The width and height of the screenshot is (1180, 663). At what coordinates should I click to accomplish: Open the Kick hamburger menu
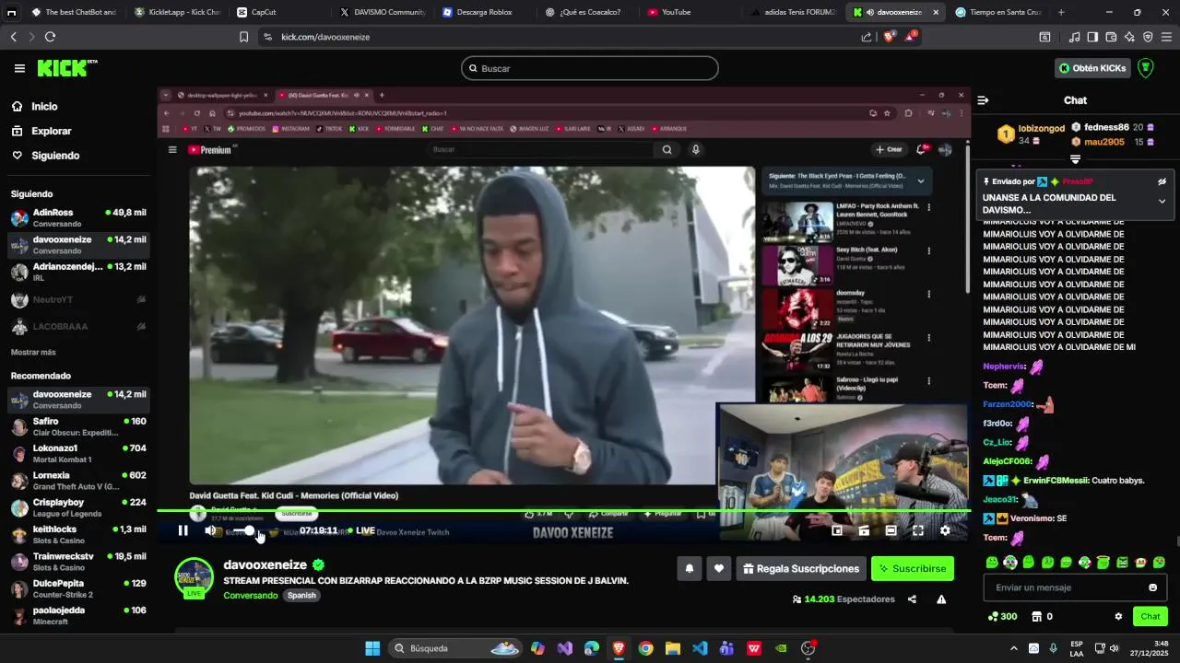19,68
